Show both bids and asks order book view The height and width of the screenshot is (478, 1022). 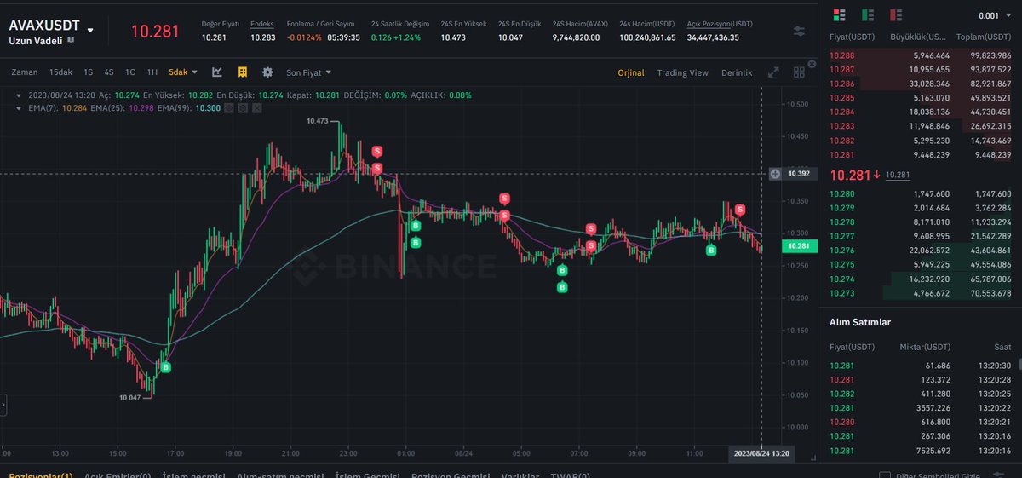coord(840,15)
